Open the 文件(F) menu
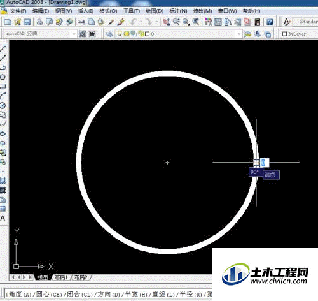The width and height of the screenshot is (318, 301). point(18,11)
